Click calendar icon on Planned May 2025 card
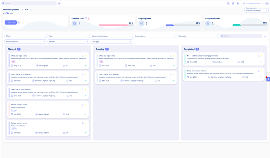The image size is (270, 158). [12, 66]
